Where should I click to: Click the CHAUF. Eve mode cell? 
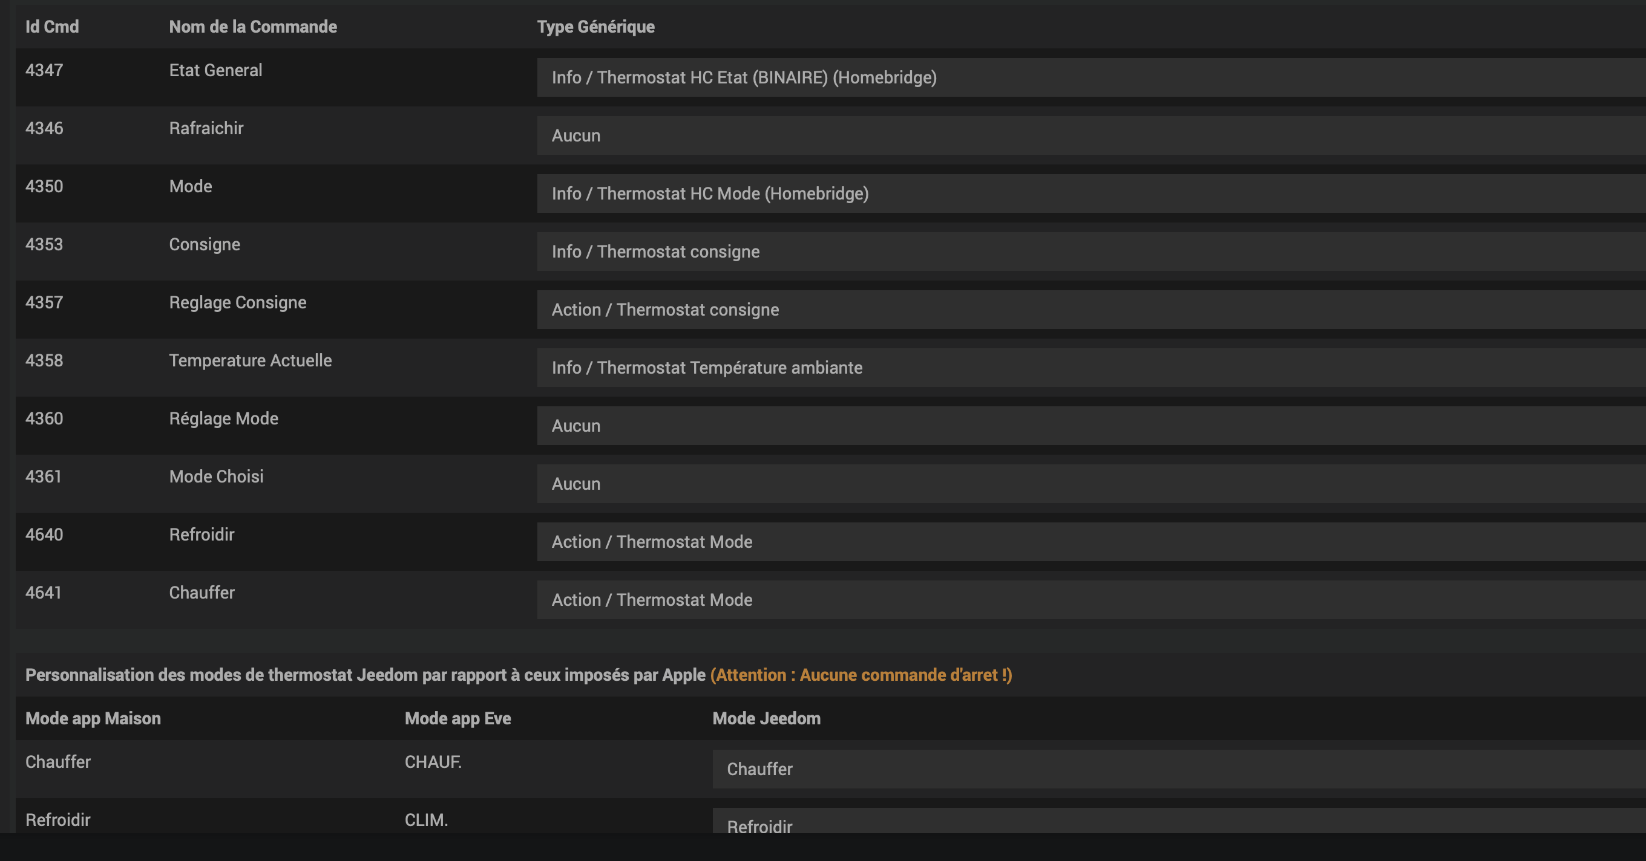[x=433, y=762]
